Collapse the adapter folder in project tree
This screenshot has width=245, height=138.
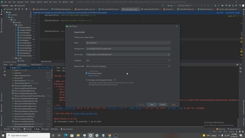14,25
